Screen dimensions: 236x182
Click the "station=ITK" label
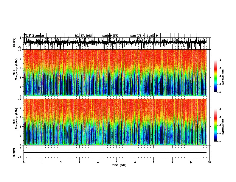(110, 36)
